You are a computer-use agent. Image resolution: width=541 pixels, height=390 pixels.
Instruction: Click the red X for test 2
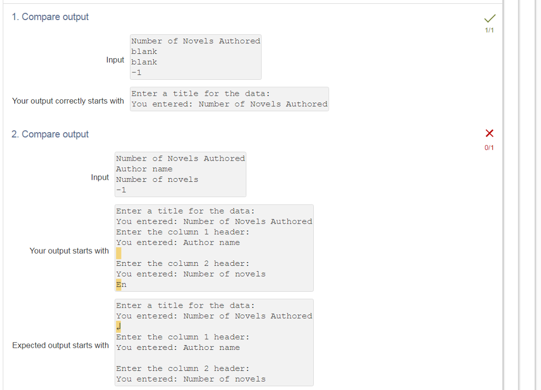click(x=489, y=133)
